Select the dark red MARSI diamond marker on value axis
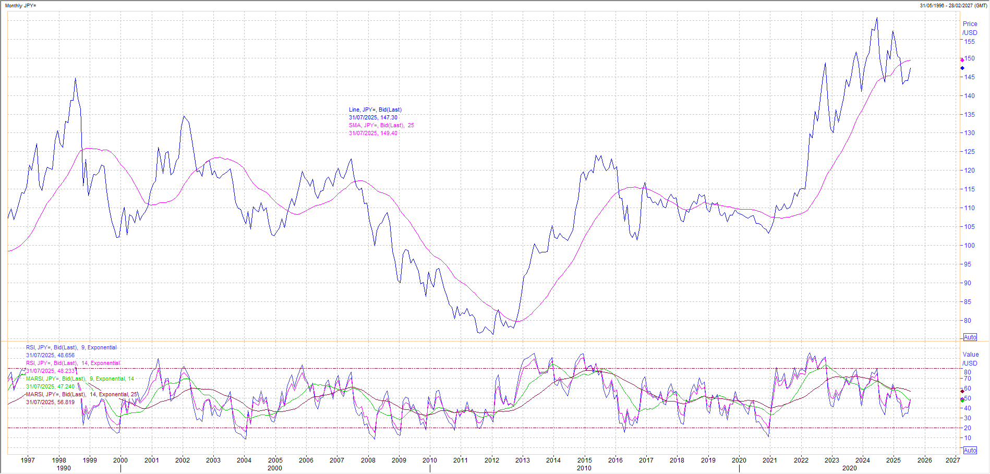990x474 pixels. point(962,391)
